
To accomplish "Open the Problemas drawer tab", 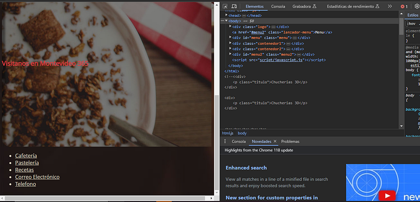I will (x=290, y=141).
